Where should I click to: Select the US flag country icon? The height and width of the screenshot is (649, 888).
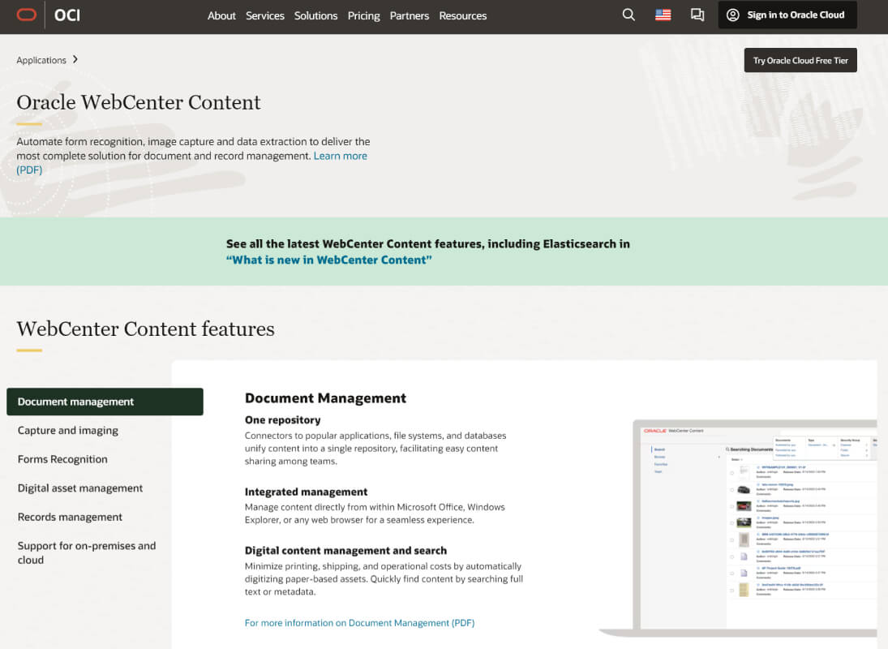[663, 15]
